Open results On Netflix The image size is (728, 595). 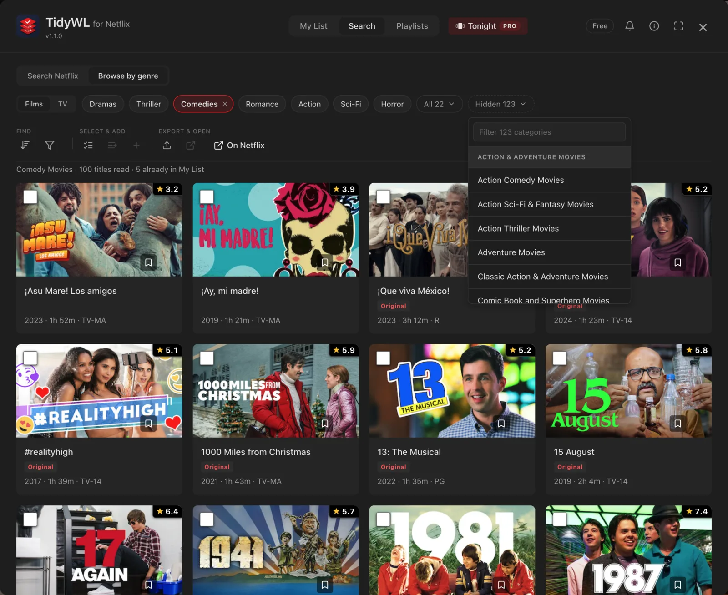239,145
